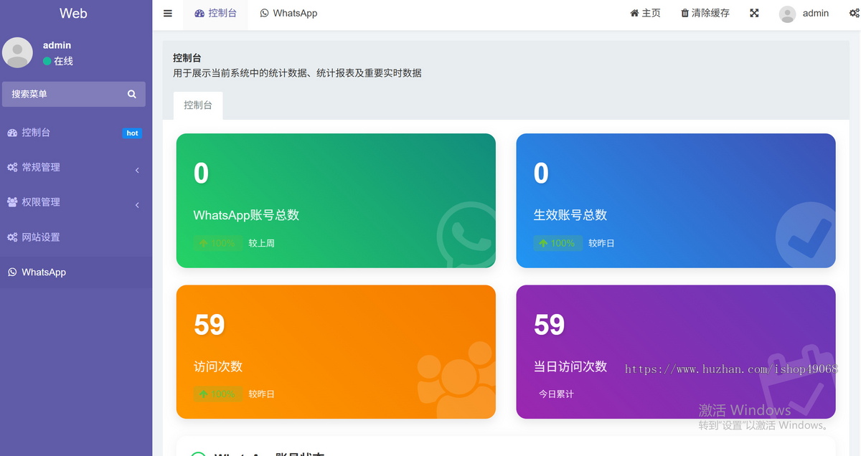861x456 pixels.
Task: Click the Web logo title
Action: coord(73,13)
